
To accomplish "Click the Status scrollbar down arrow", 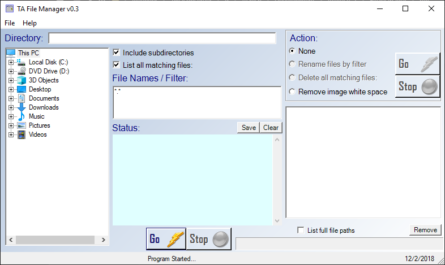I will coord(277,221).
